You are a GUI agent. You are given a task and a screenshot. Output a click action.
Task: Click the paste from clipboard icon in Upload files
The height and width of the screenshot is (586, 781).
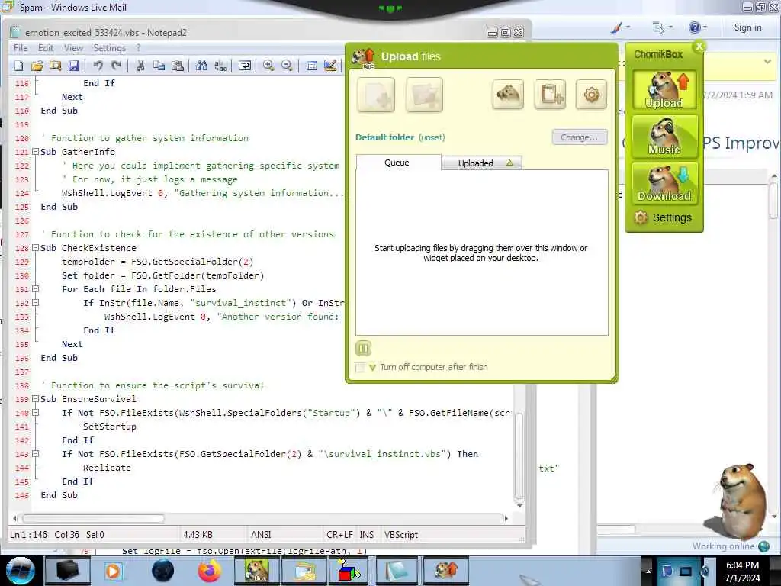550,94
